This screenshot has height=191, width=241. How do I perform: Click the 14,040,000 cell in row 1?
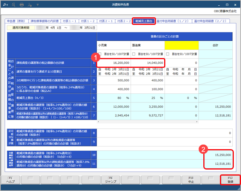(148, 63)
